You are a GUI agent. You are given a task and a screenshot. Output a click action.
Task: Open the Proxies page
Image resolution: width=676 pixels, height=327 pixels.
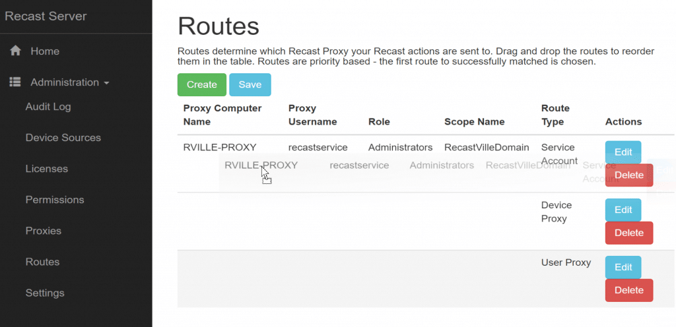(44, 231)
